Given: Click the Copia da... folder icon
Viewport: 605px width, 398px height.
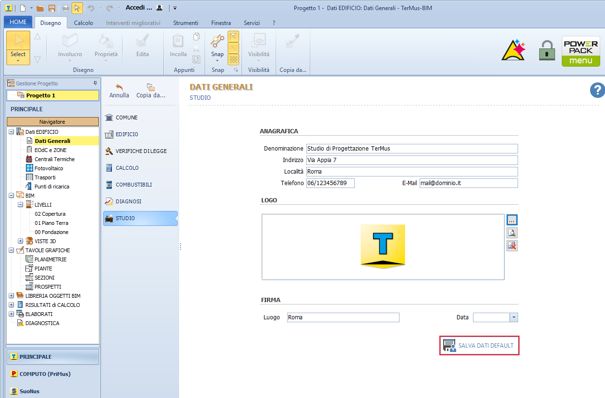Looking at the screenshot, I should click(x=150, y=87).
